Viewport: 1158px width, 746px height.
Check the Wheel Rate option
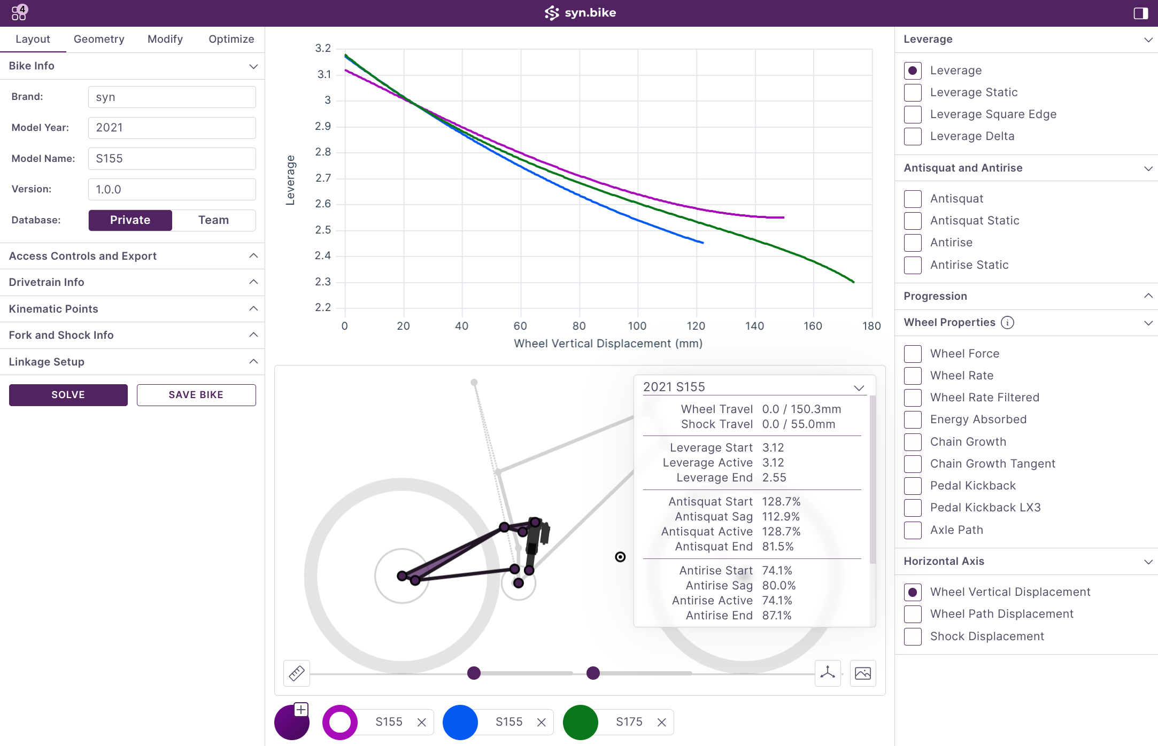click(x=913, y=376)
